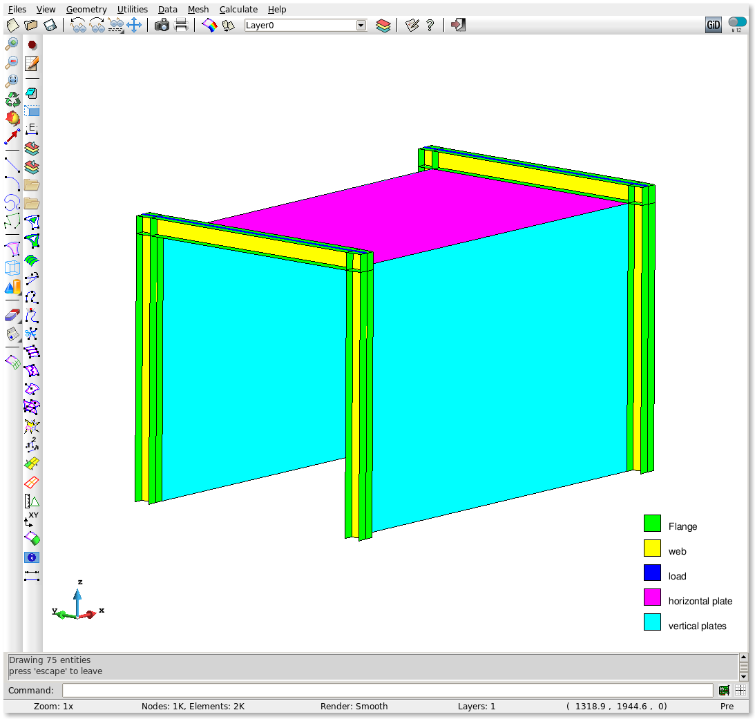Toggle the switch in the top right corner

tap(737, 22)
